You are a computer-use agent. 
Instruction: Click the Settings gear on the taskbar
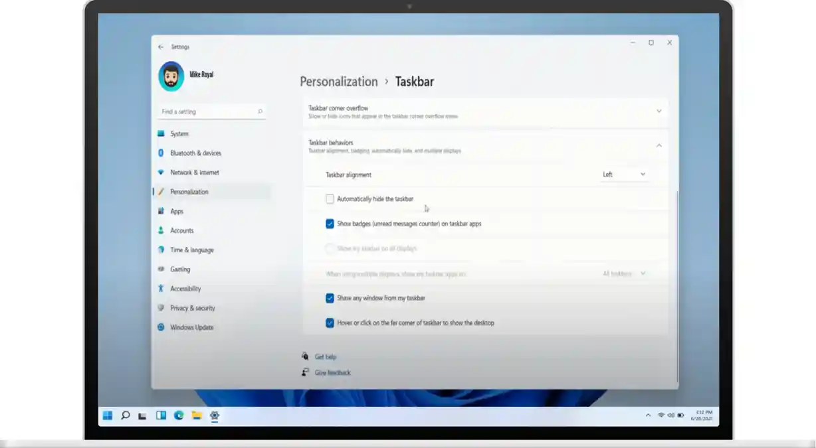pos(215,415)
